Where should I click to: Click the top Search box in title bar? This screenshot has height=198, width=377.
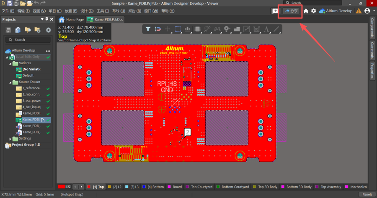pos(312,3)
